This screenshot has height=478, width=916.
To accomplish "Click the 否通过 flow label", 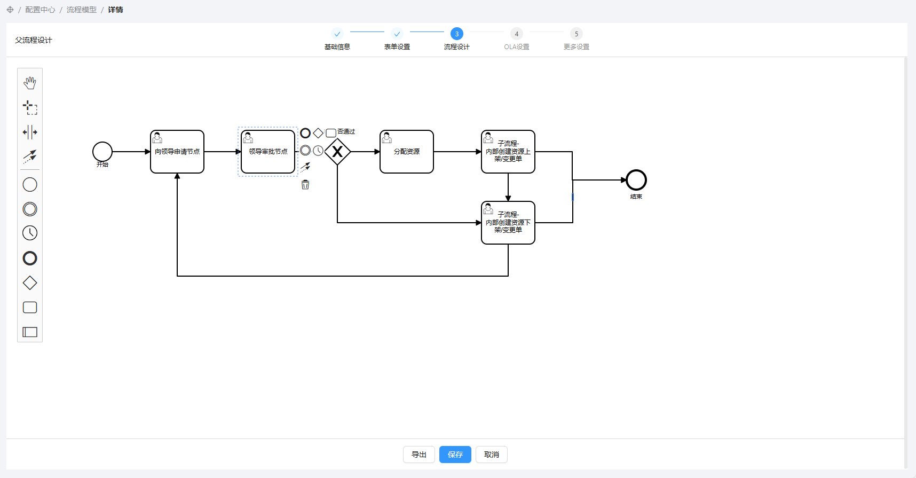I will pos(346,131).
